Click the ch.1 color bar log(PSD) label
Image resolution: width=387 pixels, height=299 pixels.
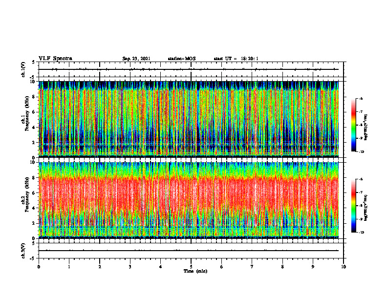click(366, 128)
